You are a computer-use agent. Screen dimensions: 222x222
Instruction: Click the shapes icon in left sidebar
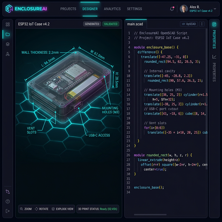click(x=8, y=54)
